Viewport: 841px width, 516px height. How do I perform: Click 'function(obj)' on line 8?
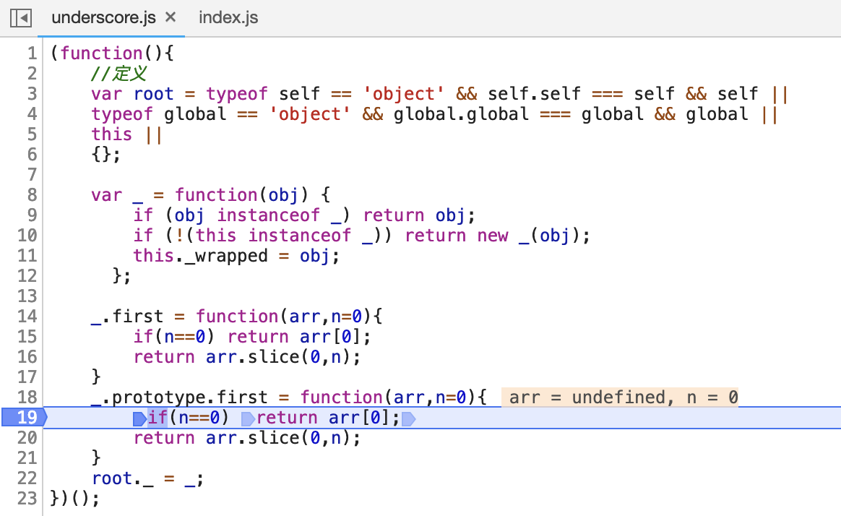tap(242, 194)
